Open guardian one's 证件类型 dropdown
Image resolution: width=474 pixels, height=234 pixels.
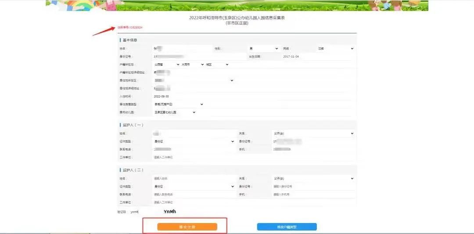click(193, 141)
